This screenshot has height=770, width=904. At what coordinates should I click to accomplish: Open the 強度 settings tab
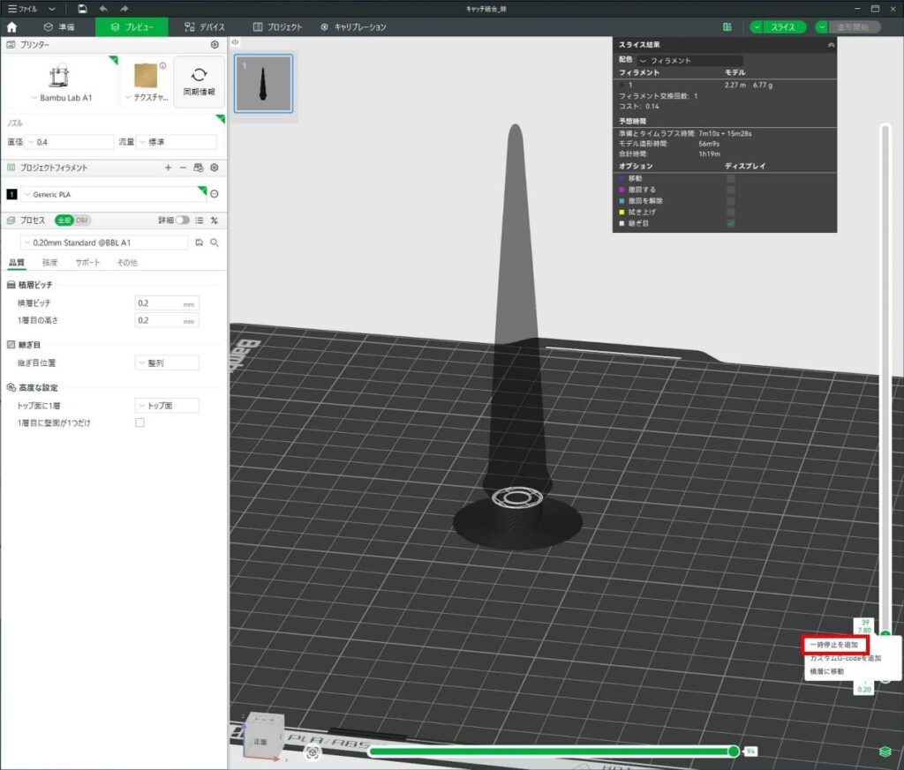tap(50, 263)
